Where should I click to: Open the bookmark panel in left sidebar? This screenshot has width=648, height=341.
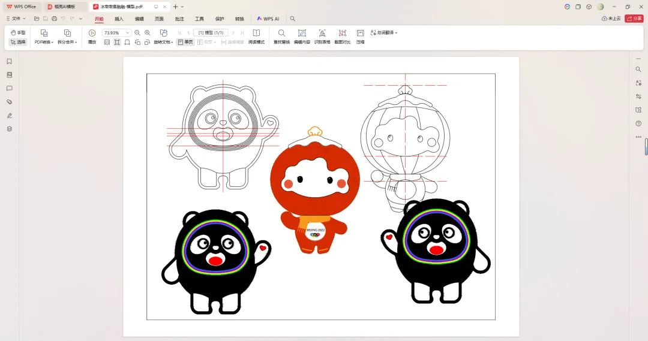[x=10, y=62]
